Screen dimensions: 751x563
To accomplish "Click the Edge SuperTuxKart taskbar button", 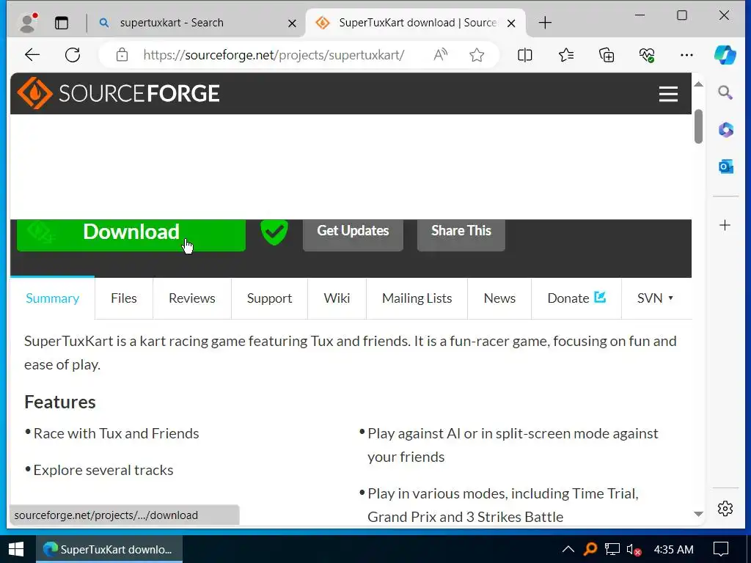I will (x=109, y=549).
